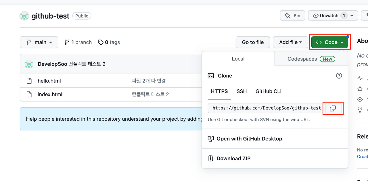Click the star icon in About sidebar
368x181 pixels.
pos(360,89)
